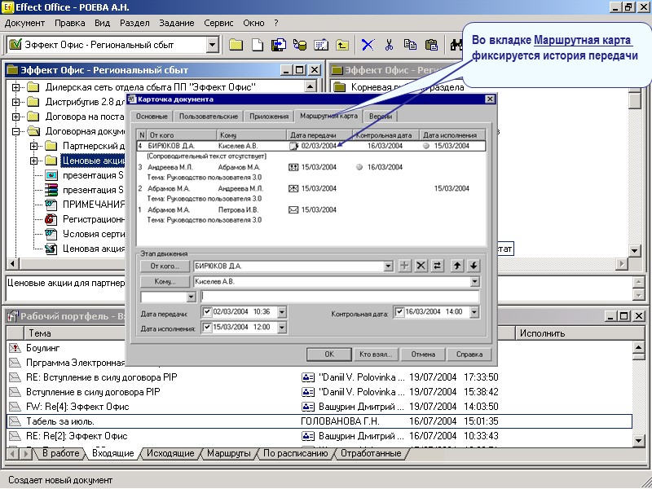
Task: Click the swap arrows button in Этап движения
Action: (x=437, y=266)
